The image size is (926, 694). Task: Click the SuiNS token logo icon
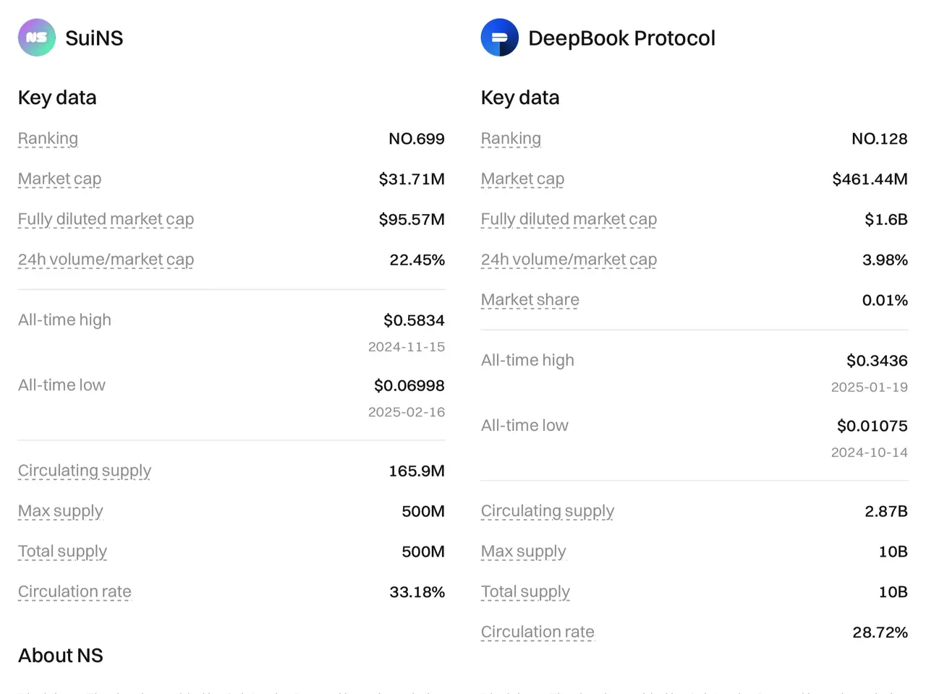tap(36, 38)
